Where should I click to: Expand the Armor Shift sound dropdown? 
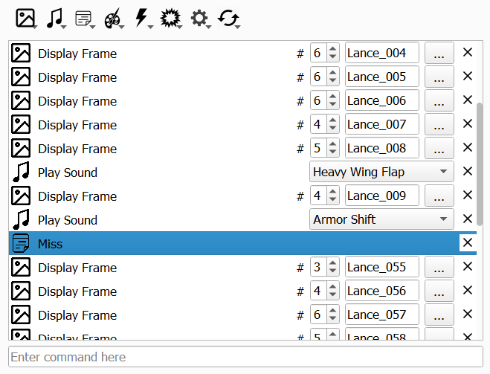tap(381, 219)
